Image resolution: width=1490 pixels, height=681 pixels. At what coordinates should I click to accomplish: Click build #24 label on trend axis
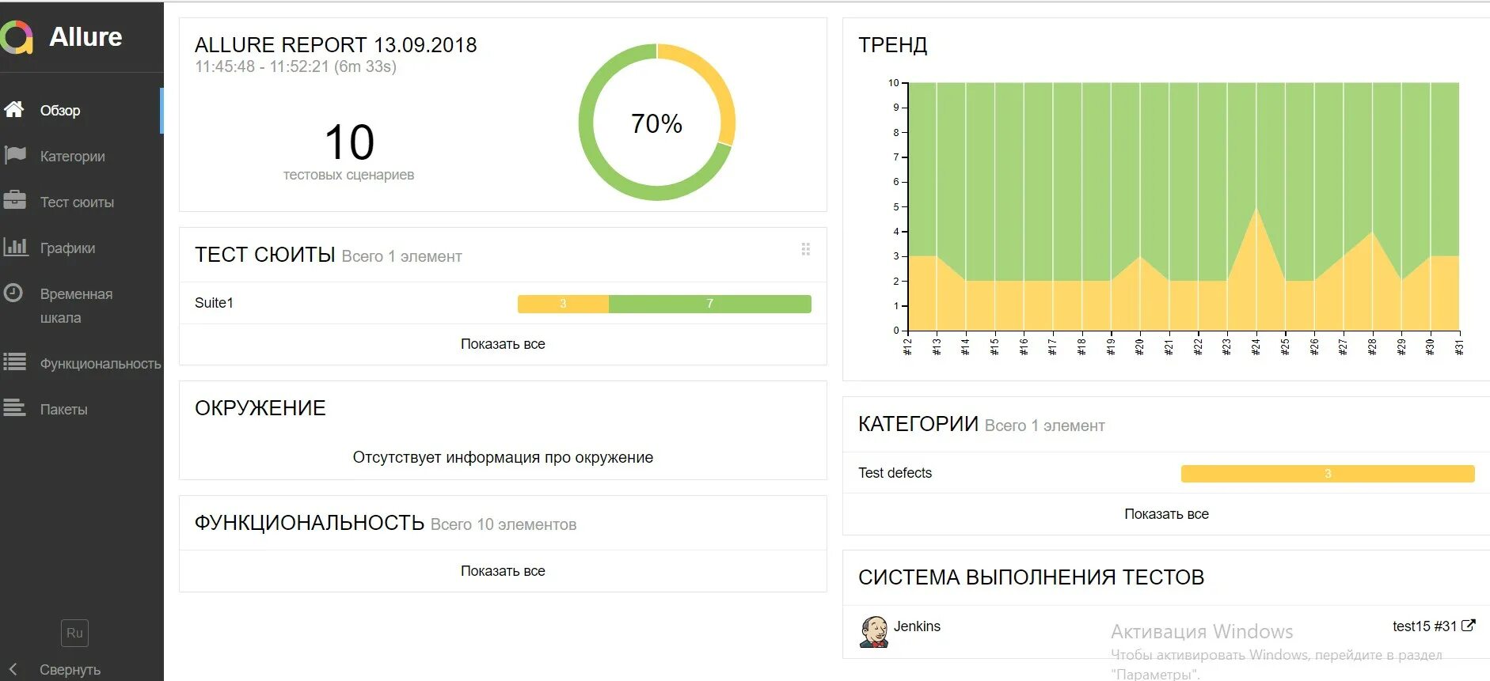coord(1256,346)
